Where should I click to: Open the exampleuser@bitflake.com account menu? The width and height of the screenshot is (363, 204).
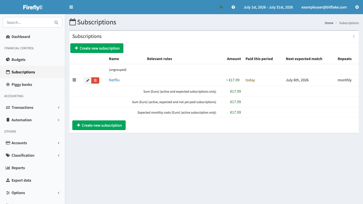(324, 7)
